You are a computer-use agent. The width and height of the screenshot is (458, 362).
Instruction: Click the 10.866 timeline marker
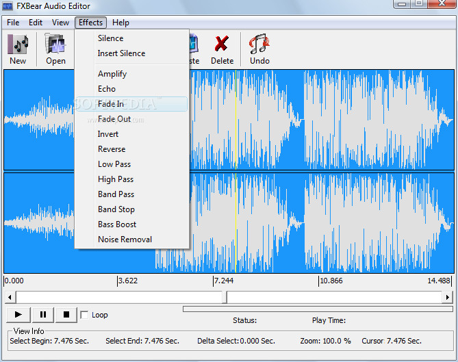(x=331, y=281)
